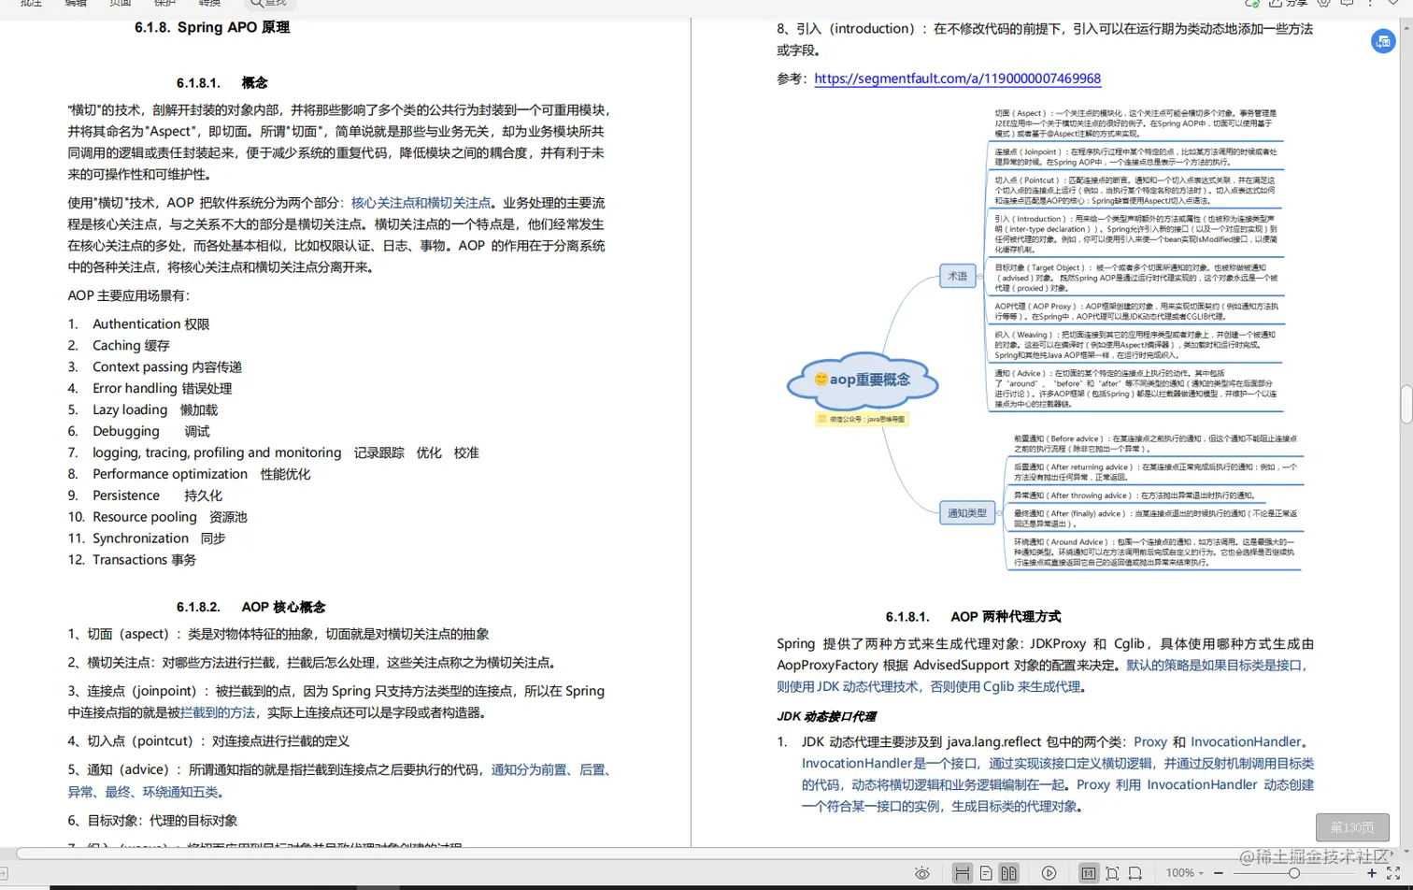Image resolution: width=1413 pixels, height=890 pixels.
Task: Start presentation play mode from status bar
Action: (x=1049, y=872)
